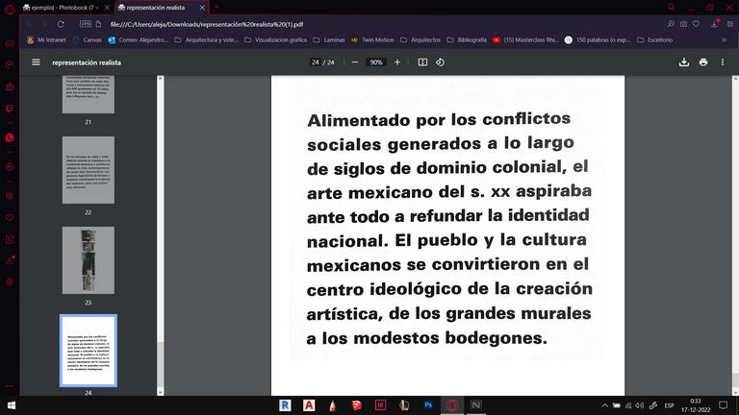Click the thumbnail panel scroll down arrow
Image resolution: width=739 pixels, height=415 pixels.
click(x=161, y=392)
